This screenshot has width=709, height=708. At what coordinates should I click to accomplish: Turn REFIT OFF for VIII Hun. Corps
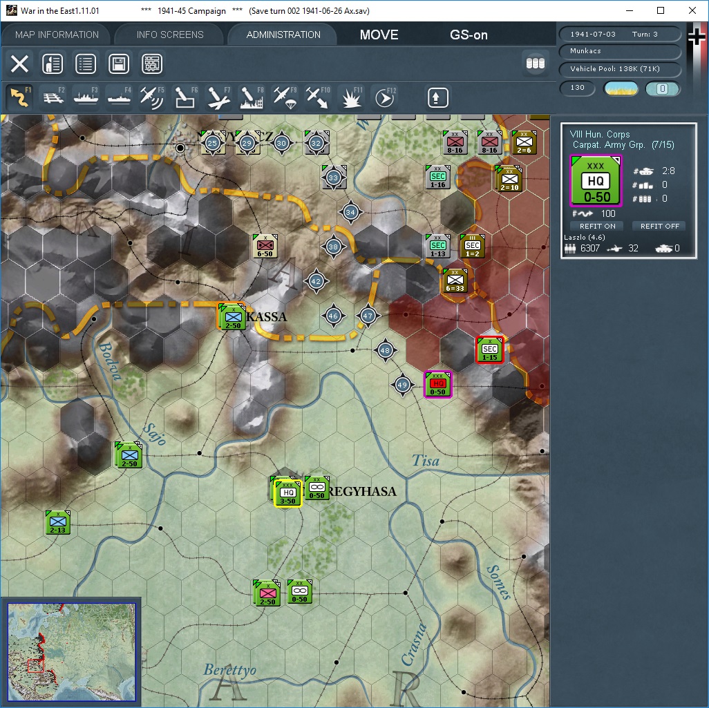click(x=660, y=226)
